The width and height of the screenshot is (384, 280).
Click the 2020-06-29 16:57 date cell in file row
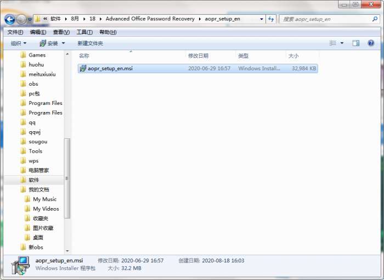tap(209, 69)
